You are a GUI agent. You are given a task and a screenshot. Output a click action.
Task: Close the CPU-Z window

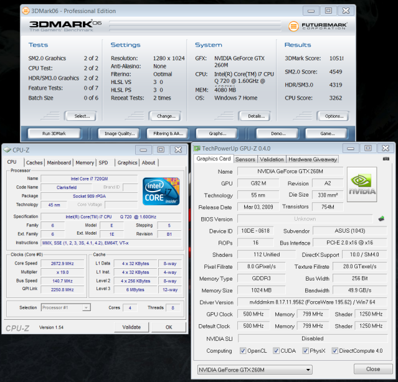(178, 149)
